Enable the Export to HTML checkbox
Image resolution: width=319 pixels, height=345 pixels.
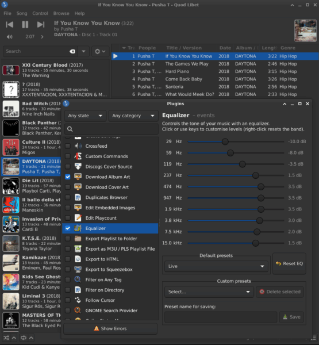tap(68, 259)
